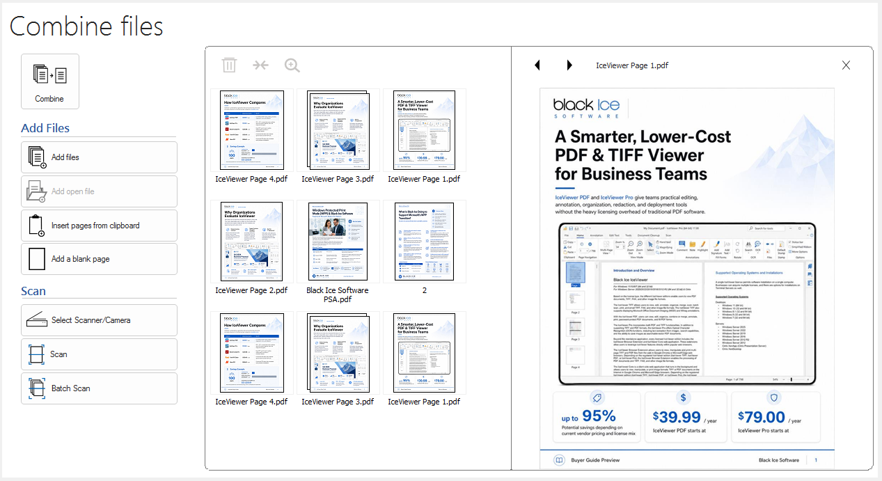
Task: Close the preview pane
Action: (846, 65)
